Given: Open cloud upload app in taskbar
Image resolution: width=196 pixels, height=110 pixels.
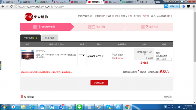Looking at the screenshot, I should (x=118, y=107).
